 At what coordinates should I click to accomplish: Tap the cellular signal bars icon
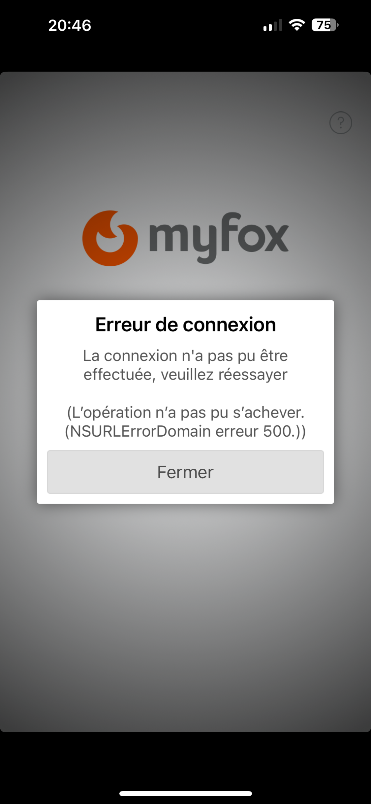[x=273, y=25]
